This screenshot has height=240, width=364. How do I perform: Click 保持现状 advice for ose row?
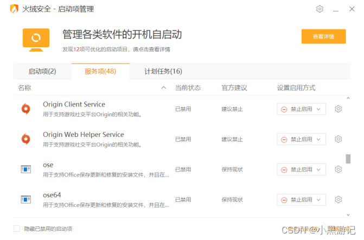(232, 169)
